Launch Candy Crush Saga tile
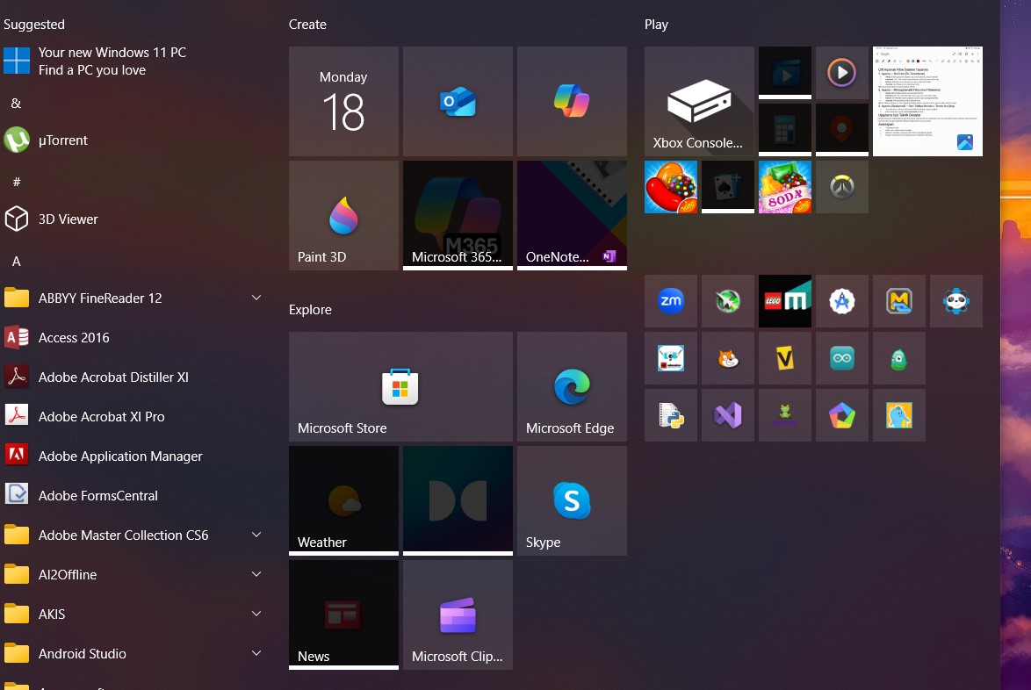 click(x=671, y=187)
